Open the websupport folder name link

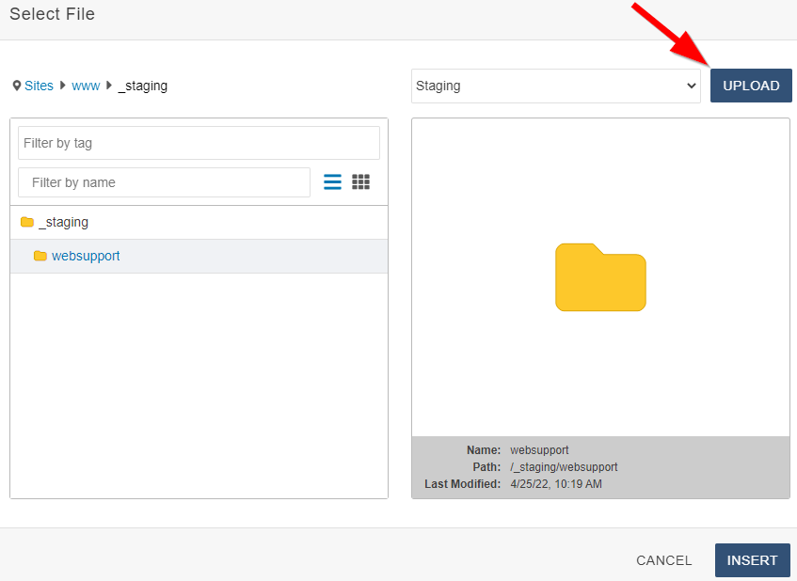86,256
